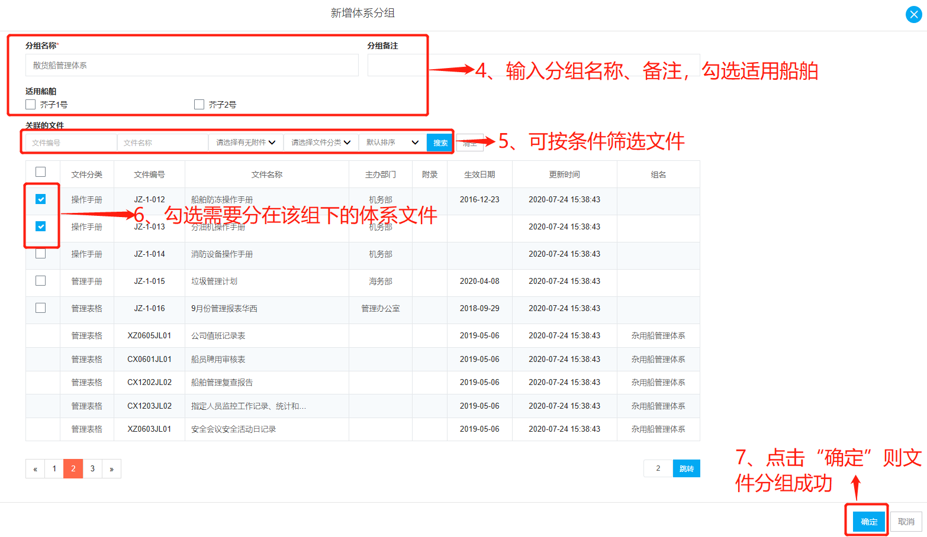The height and width of the screenshot is (537, 927).
Task: Click the 取消 button
Action: [x=906, y=522]
